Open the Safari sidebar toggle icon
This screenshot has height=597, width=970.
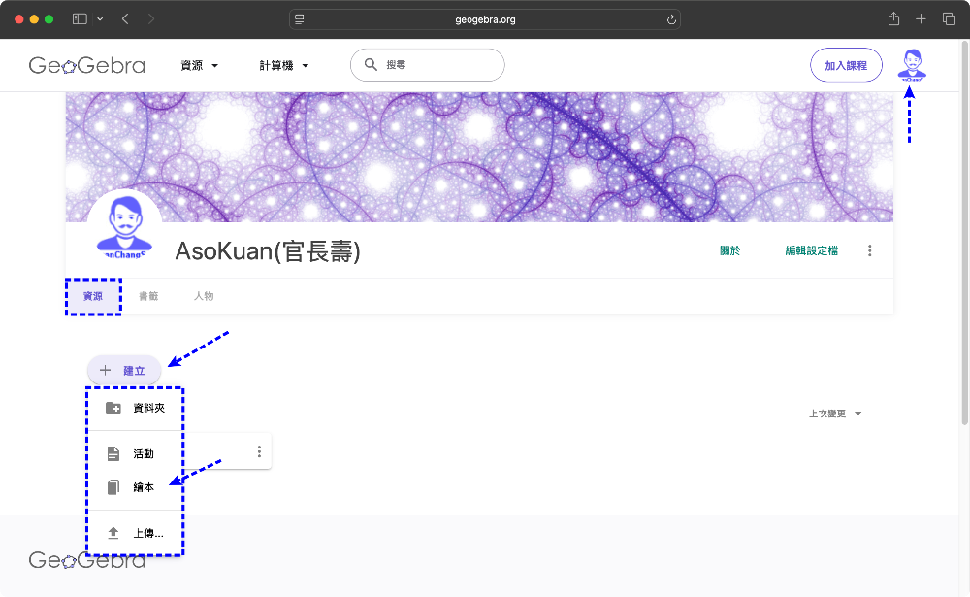tap(80, 19)
